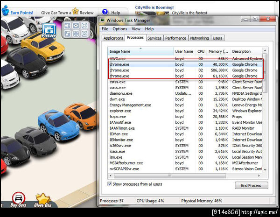Viewport: 280px width, 217px height.
Task: Select the lsass.exe process row
Action: 185,152
